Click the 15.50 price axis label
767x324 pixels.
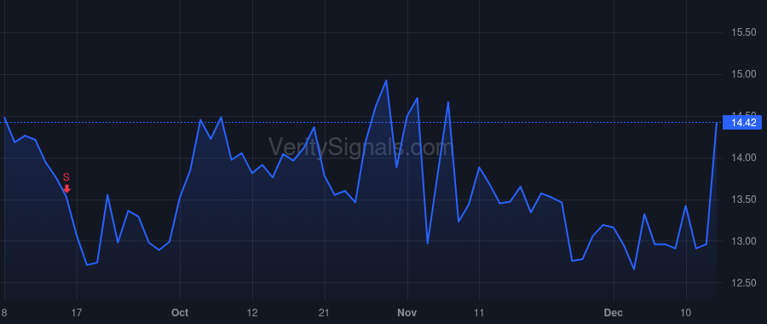tap(743, 32)
